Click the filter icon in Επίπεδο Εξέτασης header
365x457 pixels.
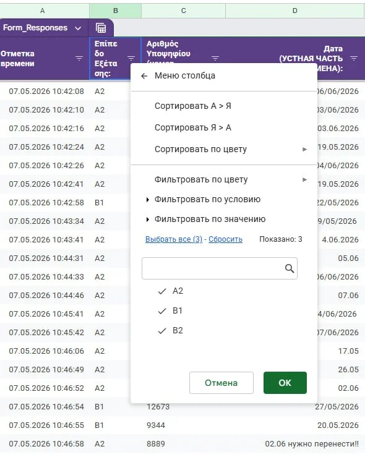click(131, 58)
